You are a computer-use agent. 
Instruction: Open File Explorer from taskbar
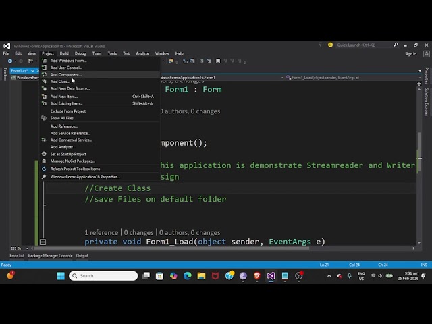201,276
